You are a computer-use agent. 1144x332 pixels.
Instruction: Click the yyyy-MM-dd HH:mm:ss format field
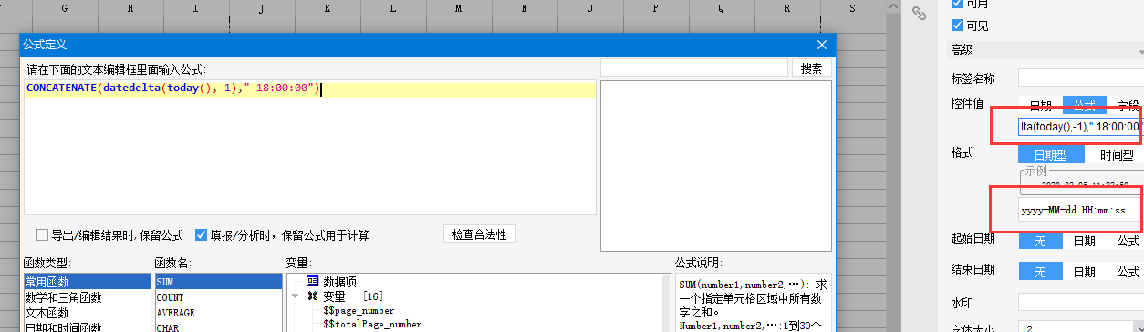[x=1081, y=210]
